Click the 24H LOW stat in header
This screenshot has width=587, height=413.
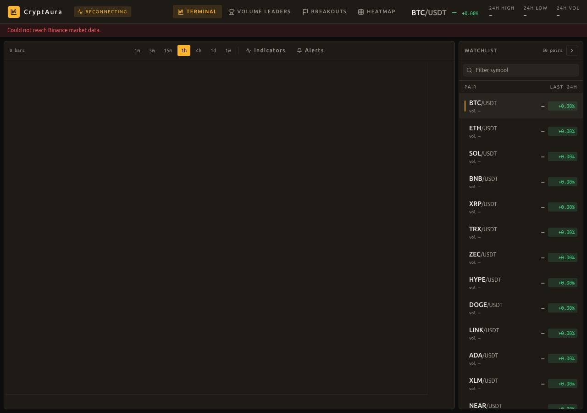tap(536, 11)
